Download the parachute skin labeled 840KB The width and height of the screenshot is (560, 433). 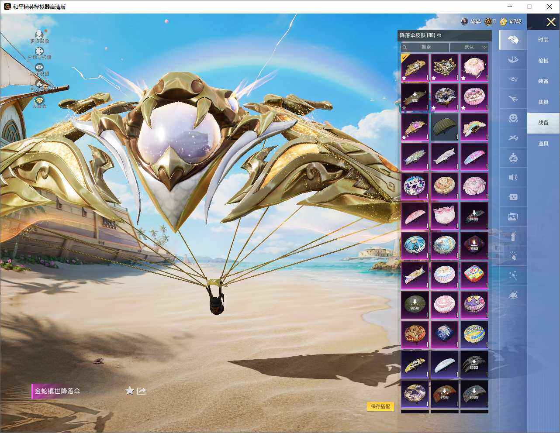pos(474,216)
